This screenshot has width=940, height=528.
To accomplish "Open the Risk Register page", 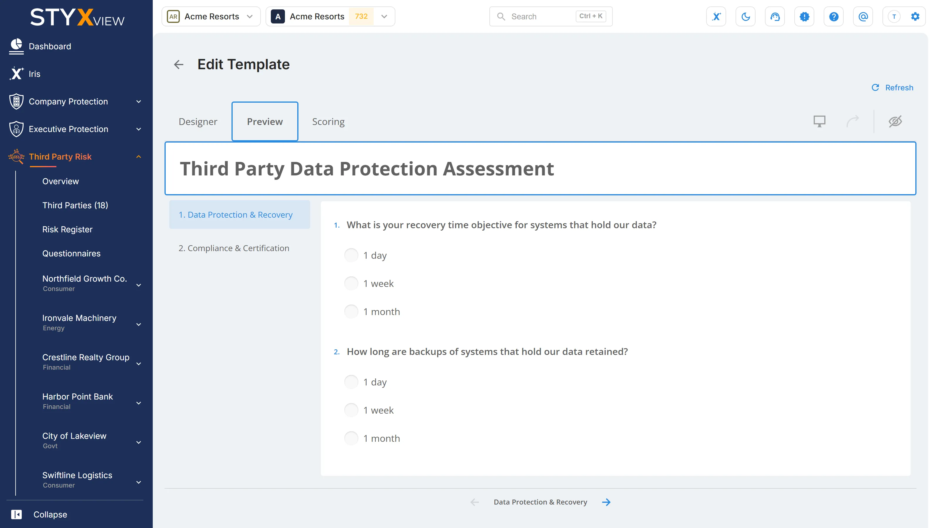I will pos(67,229).
